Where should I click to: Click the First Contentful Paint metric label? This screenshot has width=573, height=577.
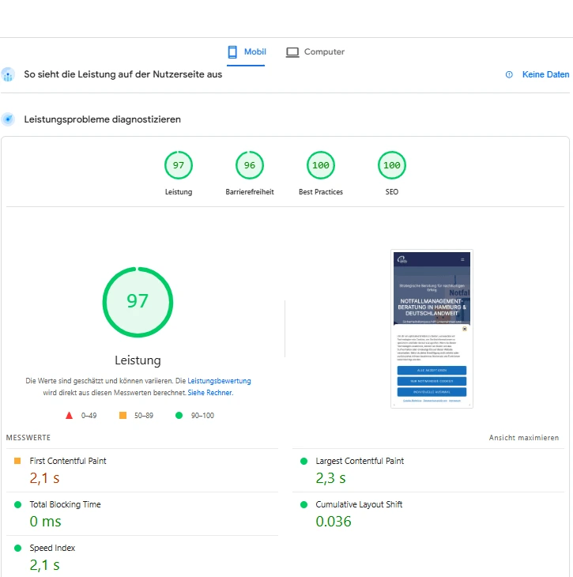click(68, 461)
